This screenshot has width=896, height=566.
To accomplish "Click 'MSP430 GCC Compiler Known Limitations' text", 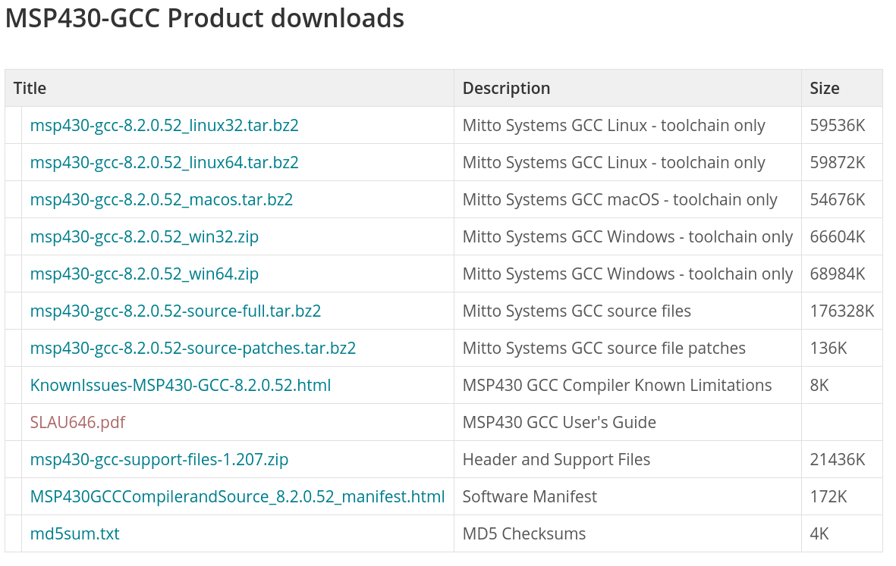I will coord(617,385).
